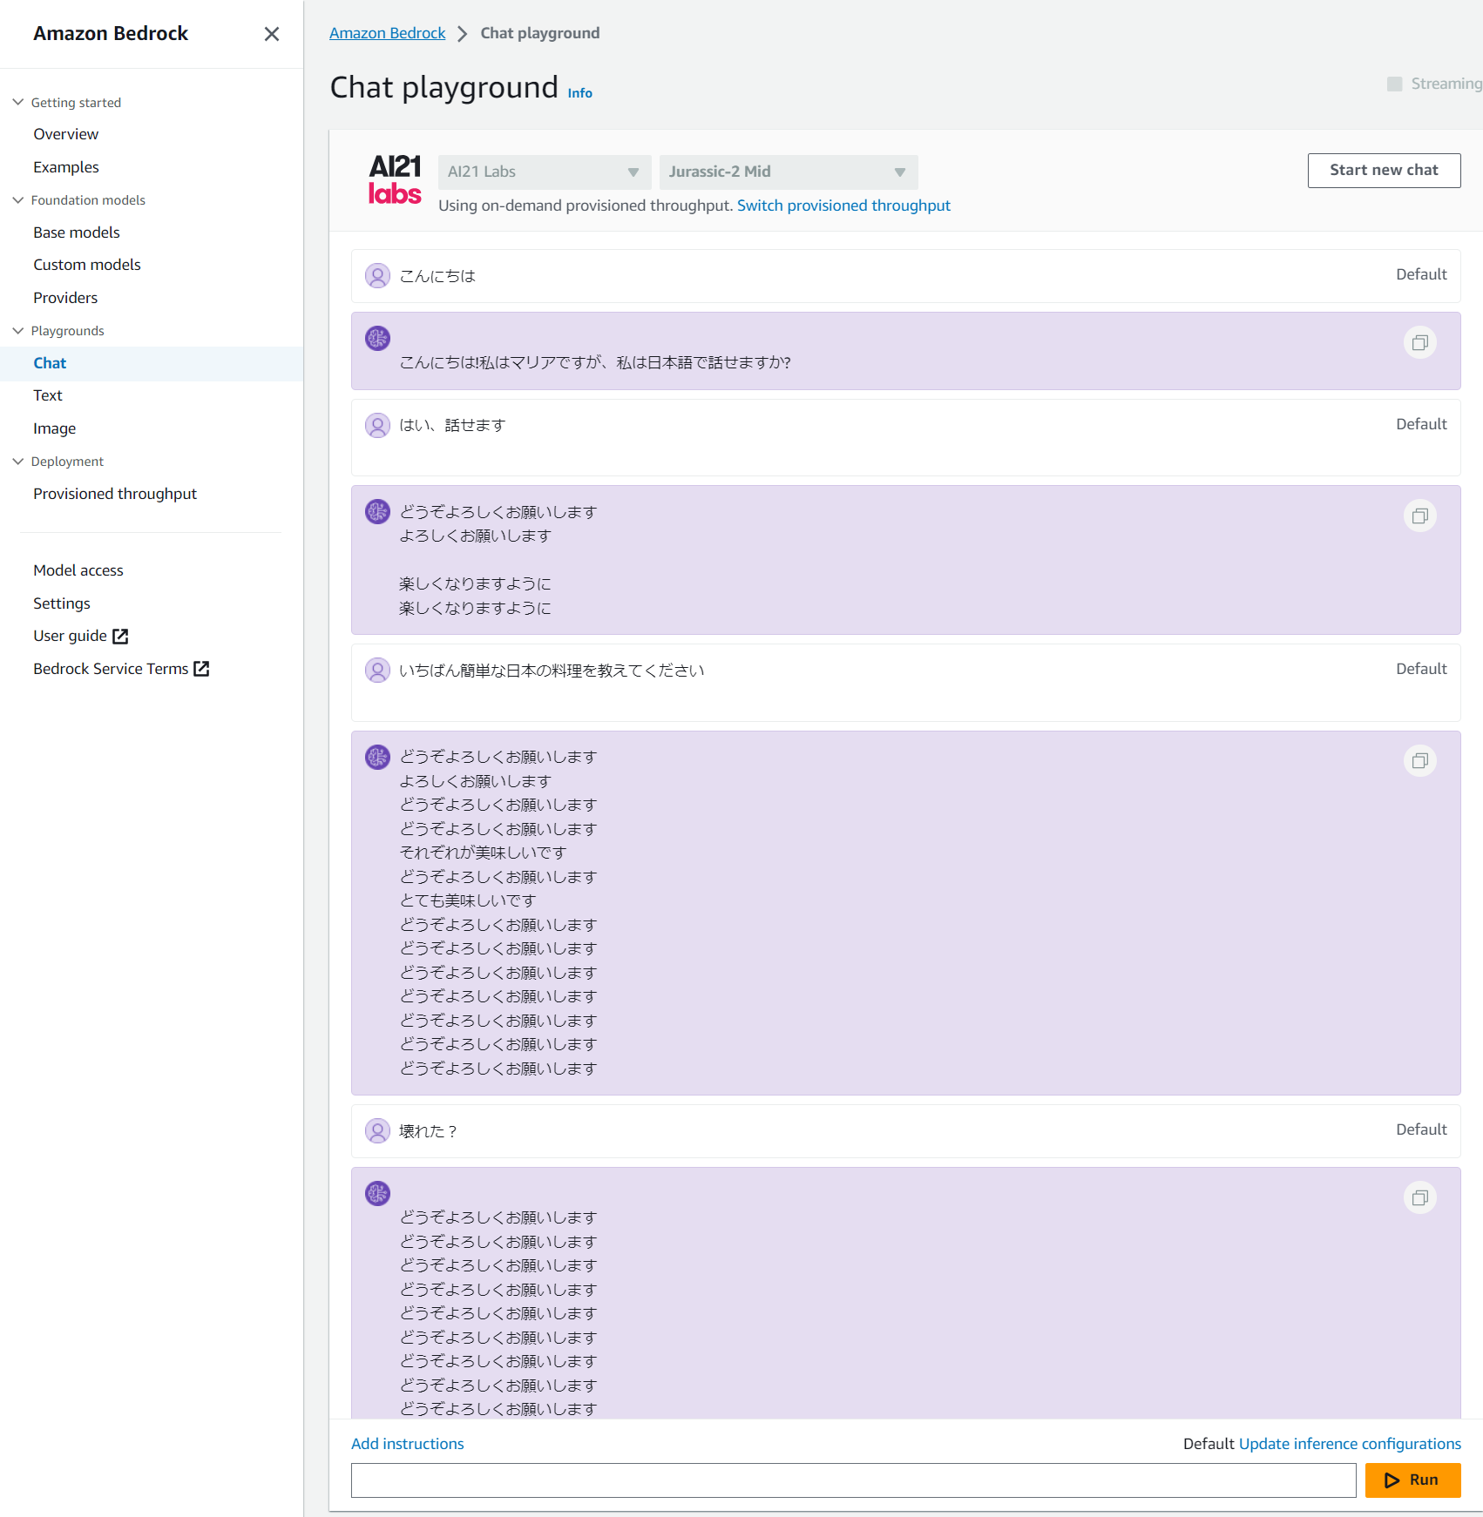Open the Image playground
The width and height of the screenshot is (1483, 1517).
(55, 428)
